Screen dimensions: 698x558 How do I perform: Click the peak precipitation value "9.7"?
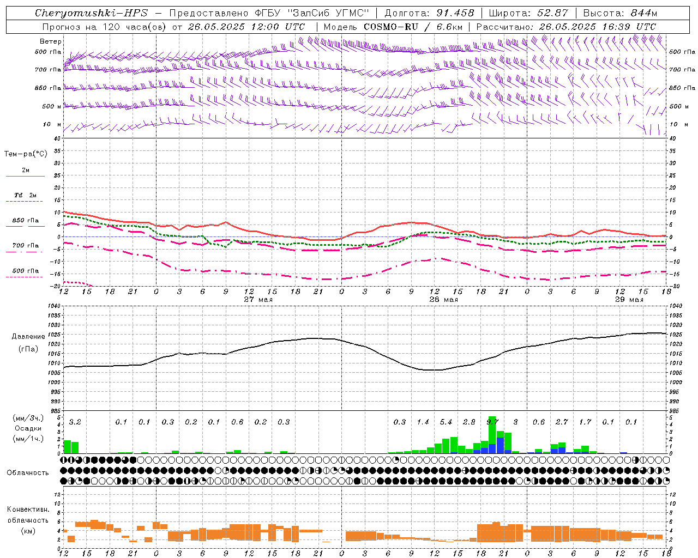[492, 422]
